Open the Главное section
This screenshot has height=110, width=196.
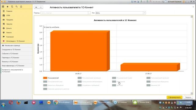pos(16,11)
